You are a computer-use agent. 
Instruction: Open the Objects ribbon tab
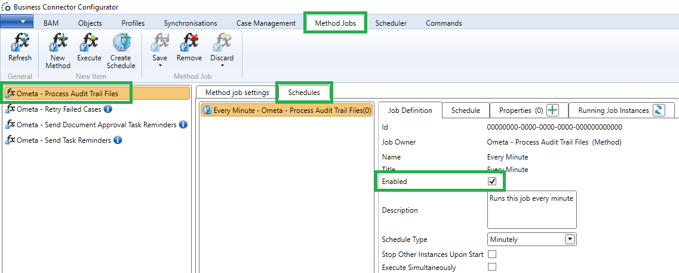pyautogui.click(x=90, y=23)
